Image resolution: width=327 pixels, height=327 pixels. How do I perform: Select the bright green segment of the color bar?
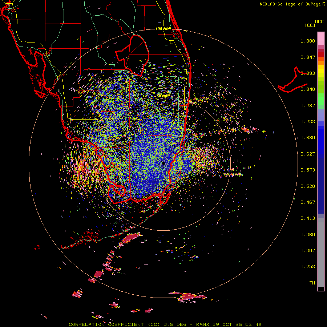click(321, 99)
